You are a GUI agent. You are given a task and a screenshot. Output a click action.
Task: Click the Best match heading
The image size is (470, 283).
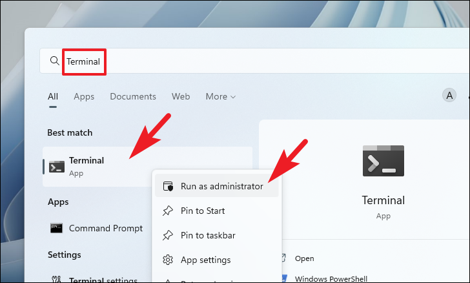[70, 132]
